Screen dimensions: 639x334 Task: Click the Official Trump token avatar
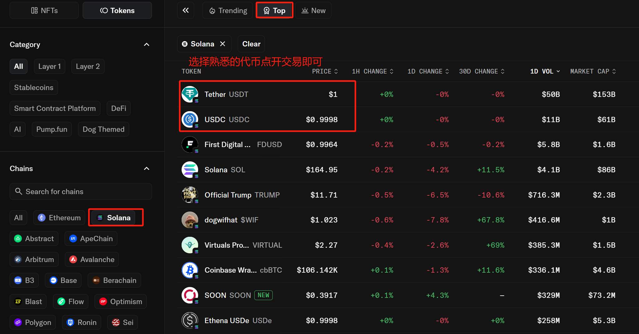click(190, 195)
